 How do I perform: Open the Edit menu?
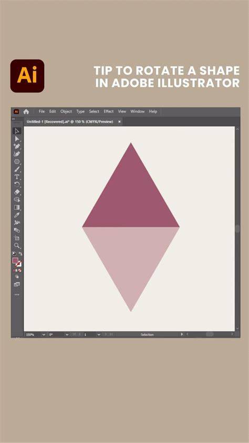pos(53,112)
